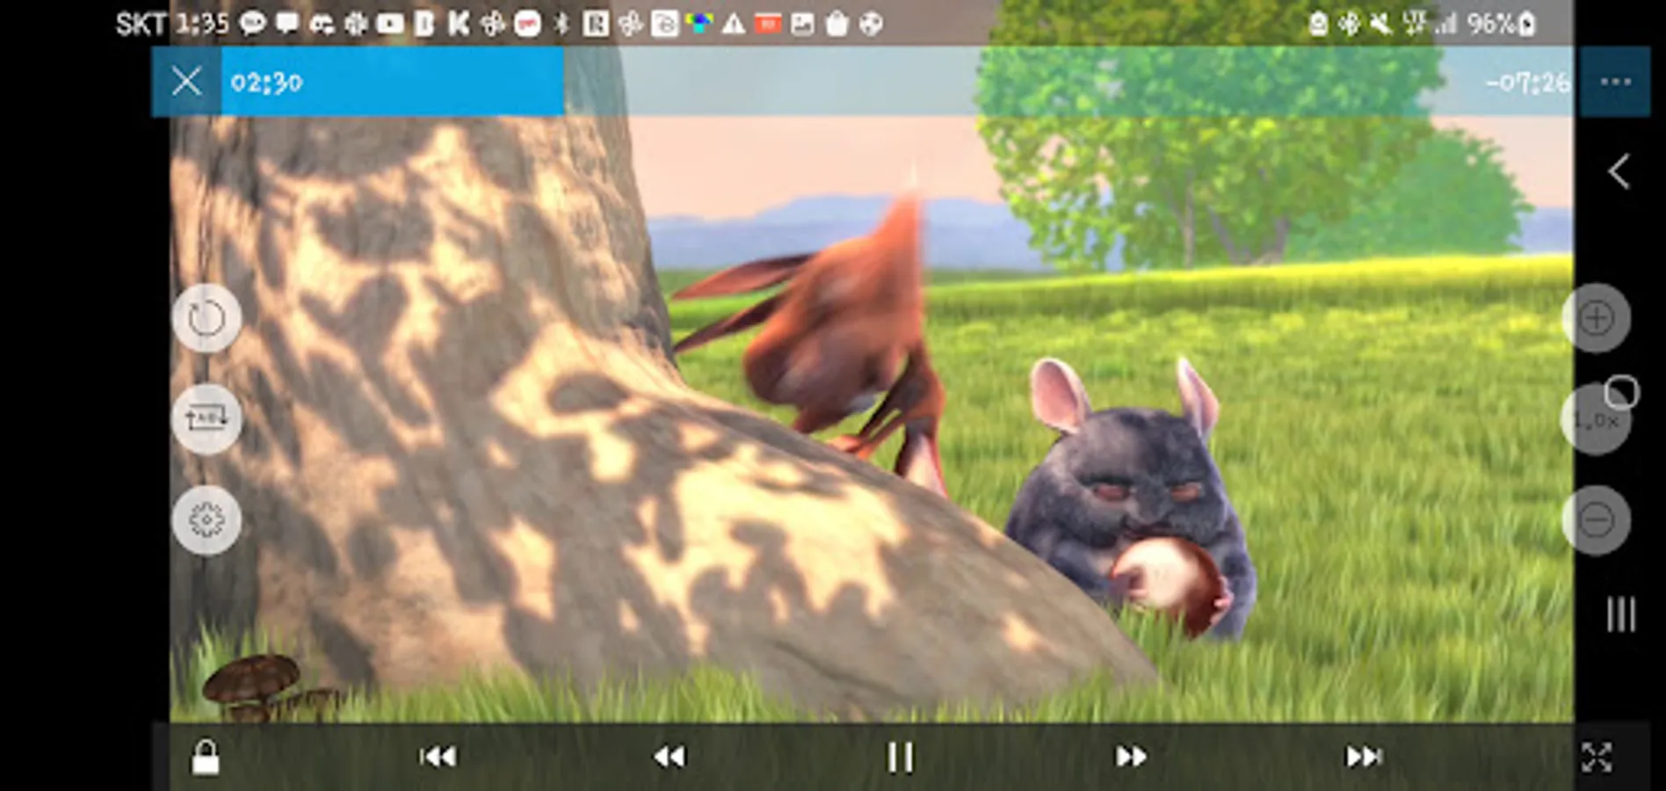Pause the video playback
The width and height of the screenshot is (1666, 791).
pos(900,757)
